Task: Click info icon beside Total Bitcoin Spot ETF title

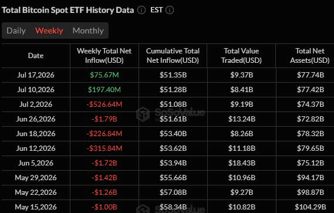Action: pyautogui.click(x=141, y=10)
